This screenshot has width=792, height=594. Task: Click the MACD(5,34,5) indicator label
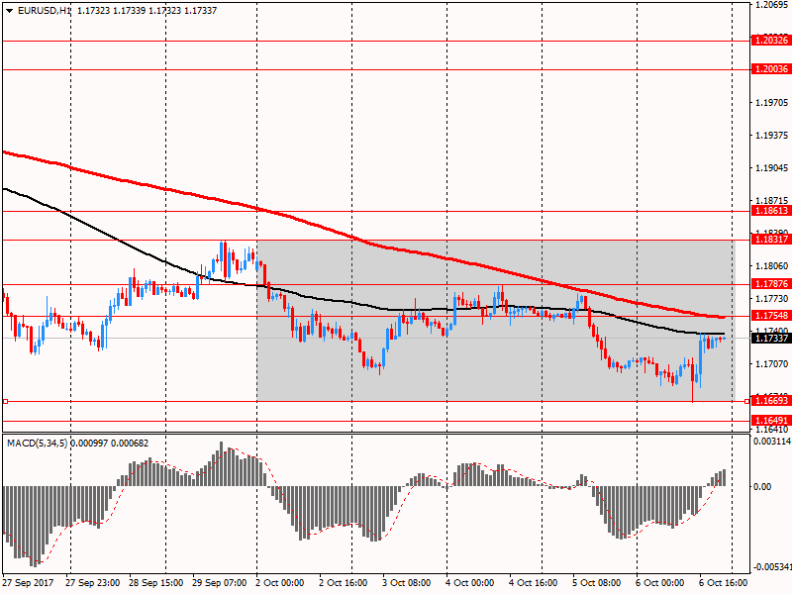coord(37,444)
